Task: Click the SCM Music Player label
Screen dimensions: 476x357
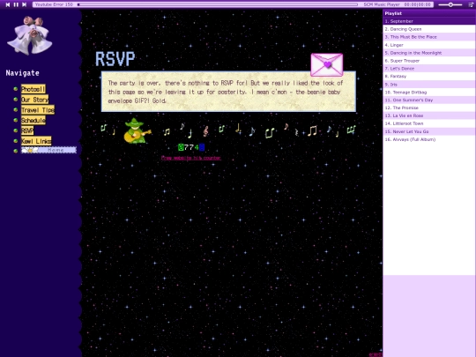Action: (x=382, y=4)
